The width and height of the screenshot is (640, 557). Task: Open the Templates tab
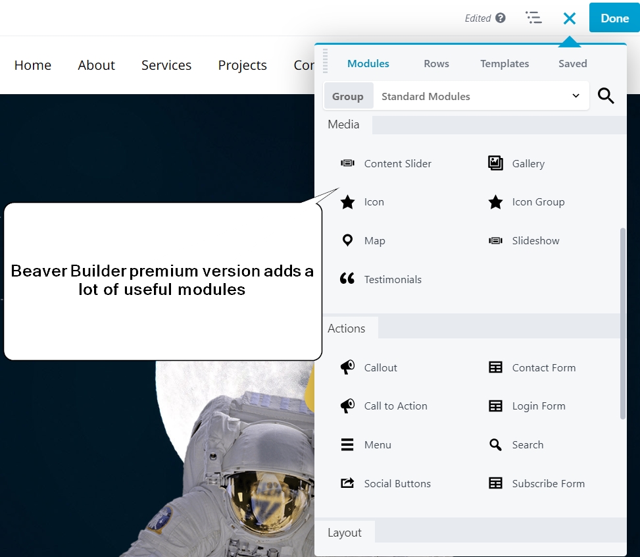pyautogui.click(x=504, y=63)
